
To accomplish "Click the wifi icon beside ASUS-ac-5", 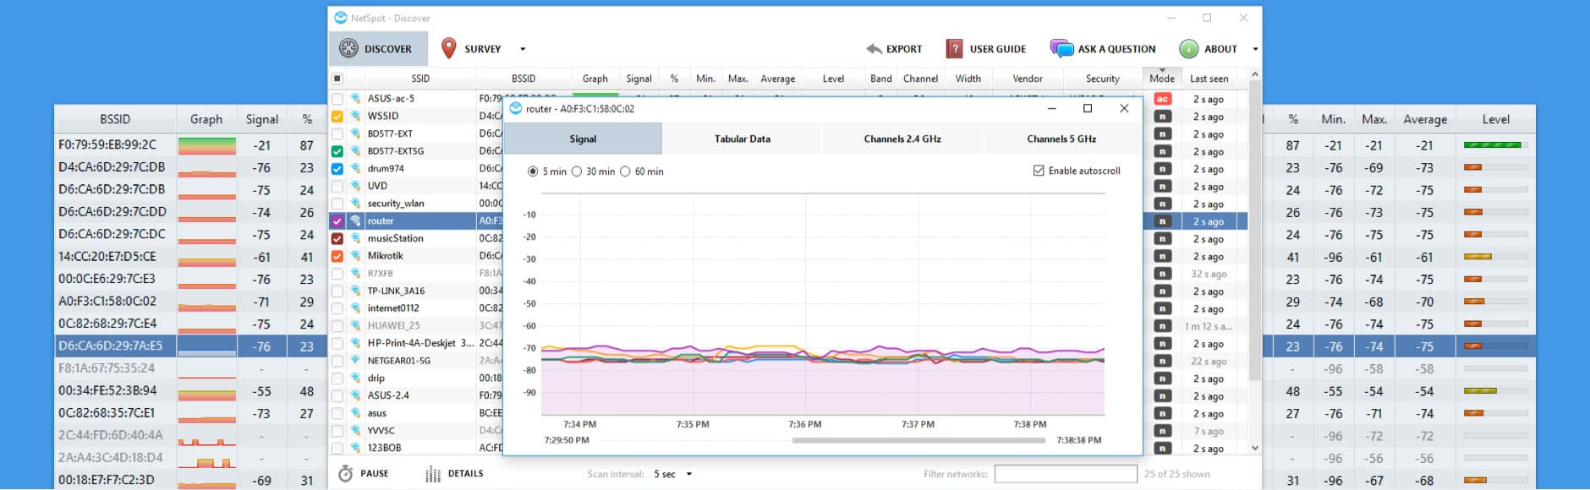I will 356,99.
